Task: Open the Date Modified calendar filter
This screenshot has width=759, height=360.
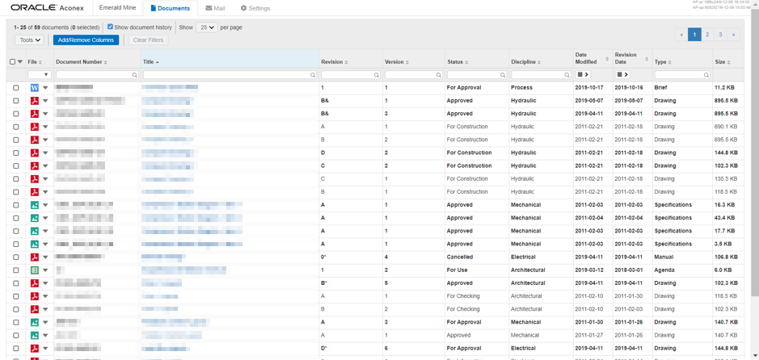Action: 583,75
